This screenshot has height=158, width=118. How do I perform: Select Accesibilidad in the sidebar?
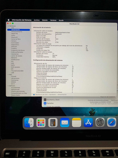[15, 88]
